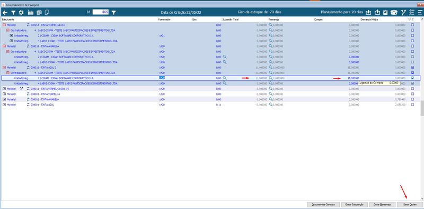The height and width of the screenshot is (209, 424).
Task: Click the highlighted Fornecedor cell in the selected row
Action: tap(162, 78)
